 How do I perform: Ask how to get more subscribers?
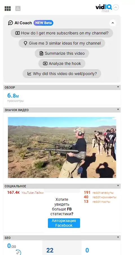click(x=62, y=33)
